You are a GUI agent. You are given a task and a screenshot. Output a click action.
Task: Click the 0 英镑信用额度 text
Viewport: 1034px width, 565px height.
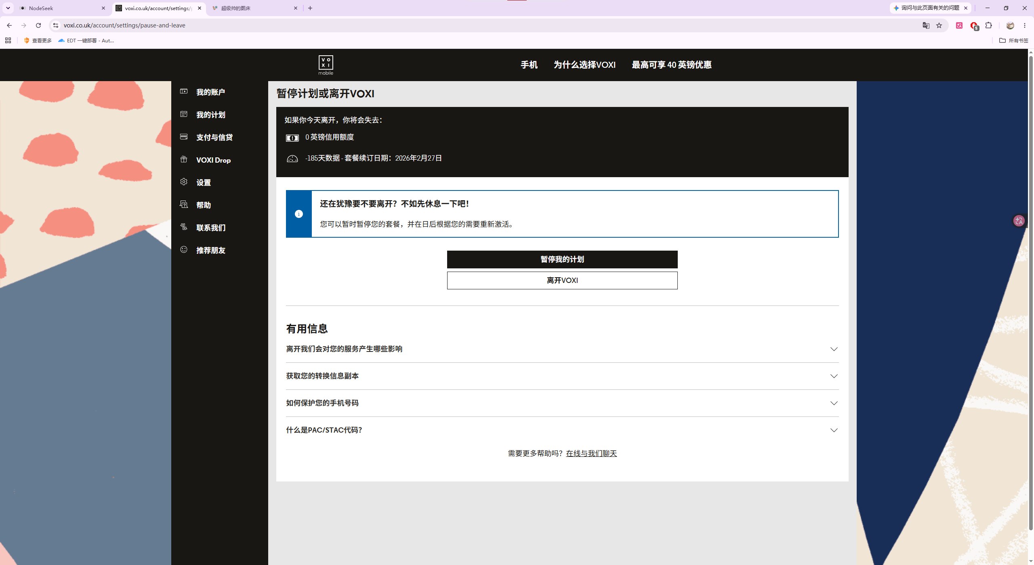[x=330, y=137]
